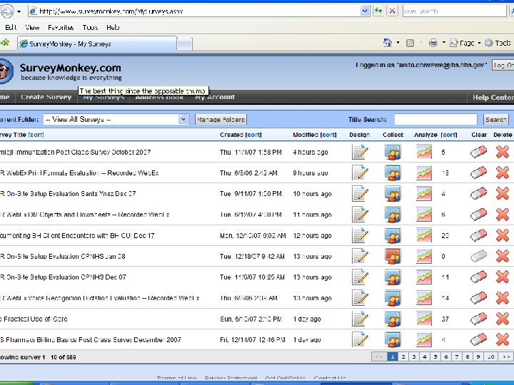Delete DM Objects and Flowsheets survey
514x385 pixels.
point(503,215)
